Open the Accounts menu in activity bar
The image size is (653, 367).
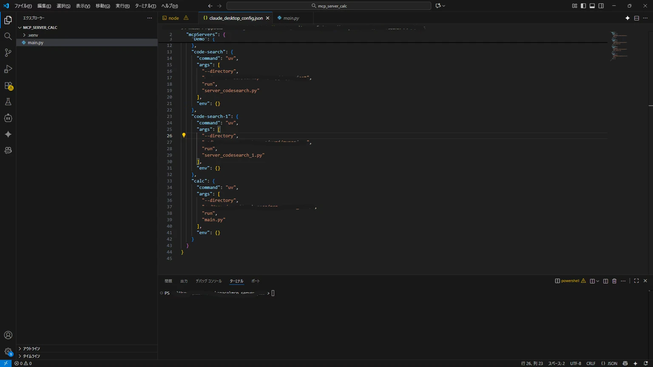click(8, 335)
